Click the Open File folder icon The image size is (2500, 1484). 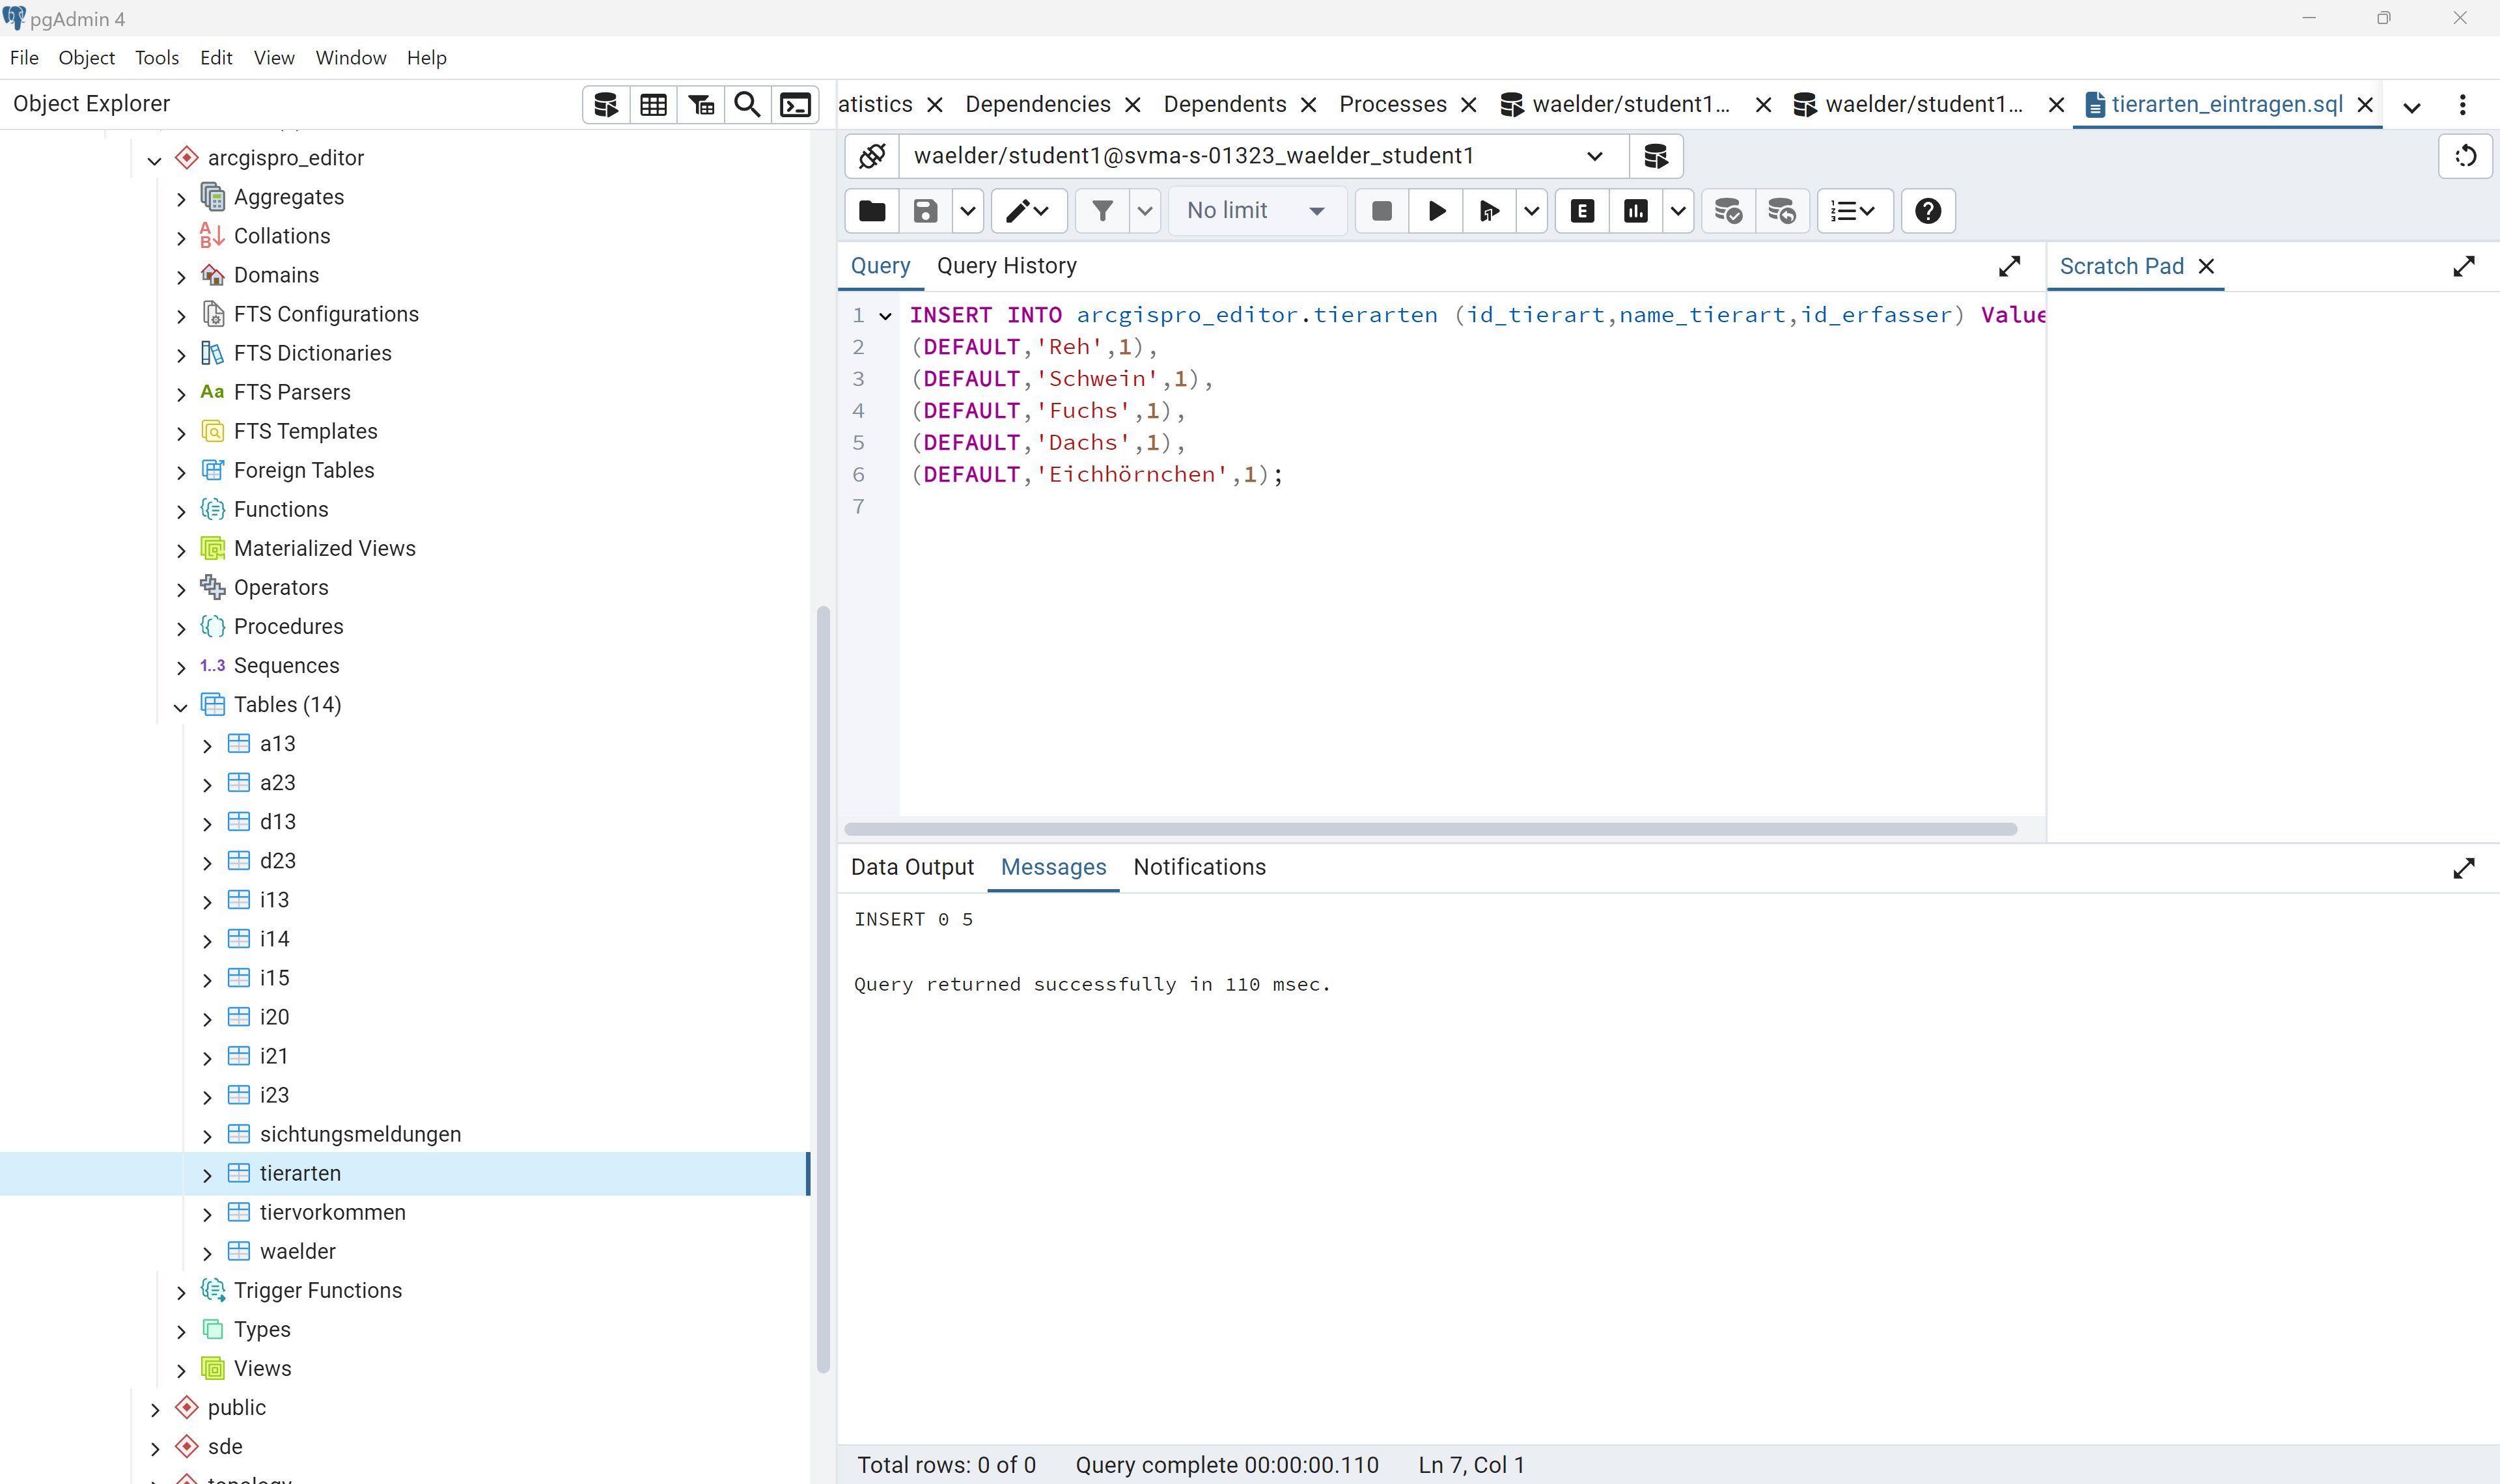click(872, 211)
